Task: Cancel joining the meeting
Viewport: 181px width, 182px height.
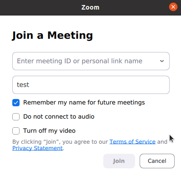Action: [x=157, y=161]
